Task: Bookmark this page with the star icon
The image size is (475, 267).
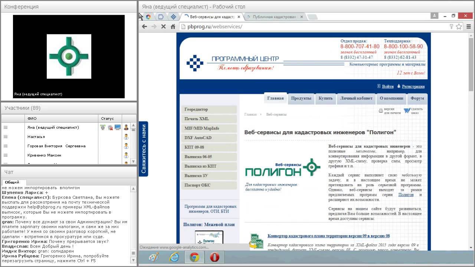Action: (x=459, y=26)
